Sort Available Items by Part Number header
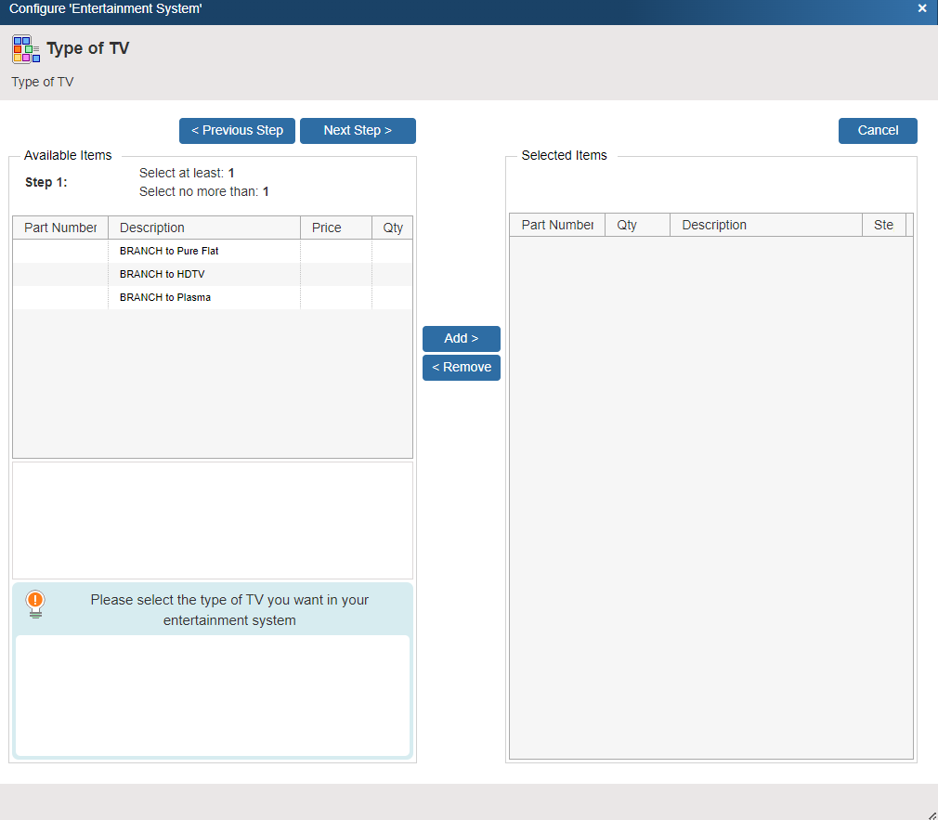 pyautogui.click(x=60, y=228)
